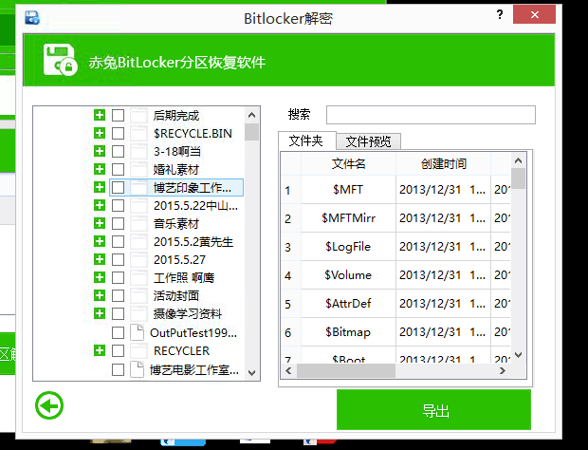588x450 pixels.
Task: Check the RECYCLER folder checkbox
Action: click(x=119, y=350)
